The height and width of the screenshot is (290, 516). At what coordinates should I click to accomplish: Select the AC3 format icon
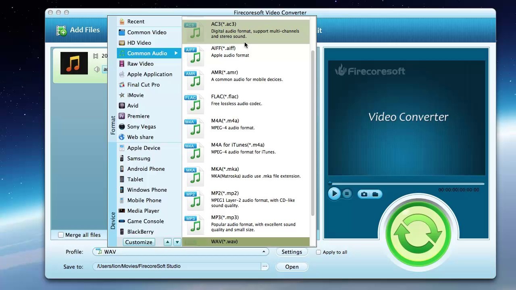(195, 31)
